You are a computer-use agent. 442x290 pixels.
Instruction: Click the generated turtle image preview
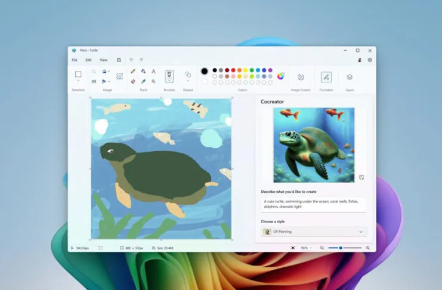point(314,145)
